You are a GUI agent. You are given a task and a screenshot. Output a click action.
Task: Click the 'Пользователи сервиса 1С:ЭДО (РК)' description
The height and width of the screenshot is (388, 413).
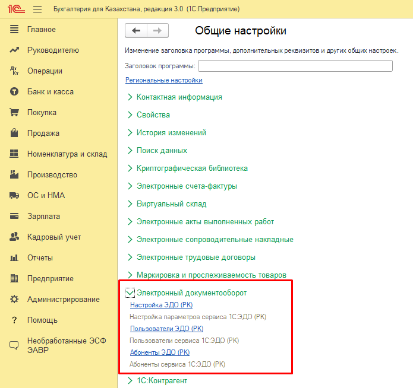point(184,341)
